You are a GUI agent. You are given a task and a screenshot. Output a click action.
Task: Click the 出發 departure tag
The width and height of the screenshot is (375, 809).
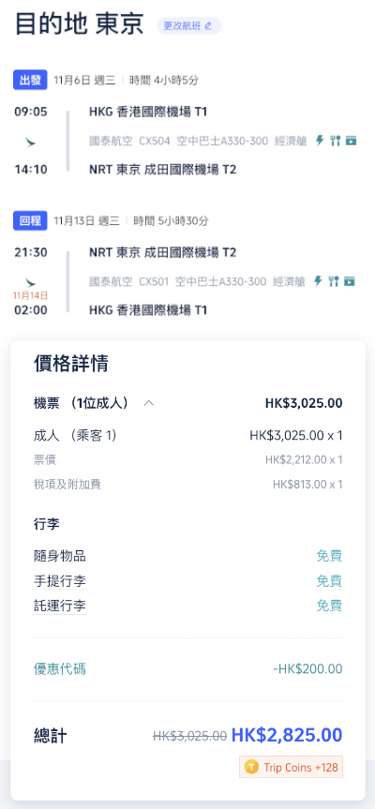pyautogui.click(x=30, y=80)
